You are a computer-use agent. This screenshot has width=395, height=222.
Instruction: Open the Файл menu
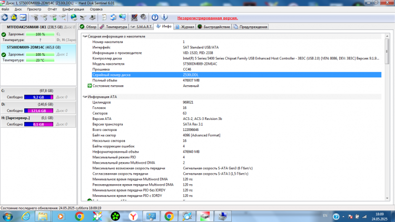click(5, 9)
